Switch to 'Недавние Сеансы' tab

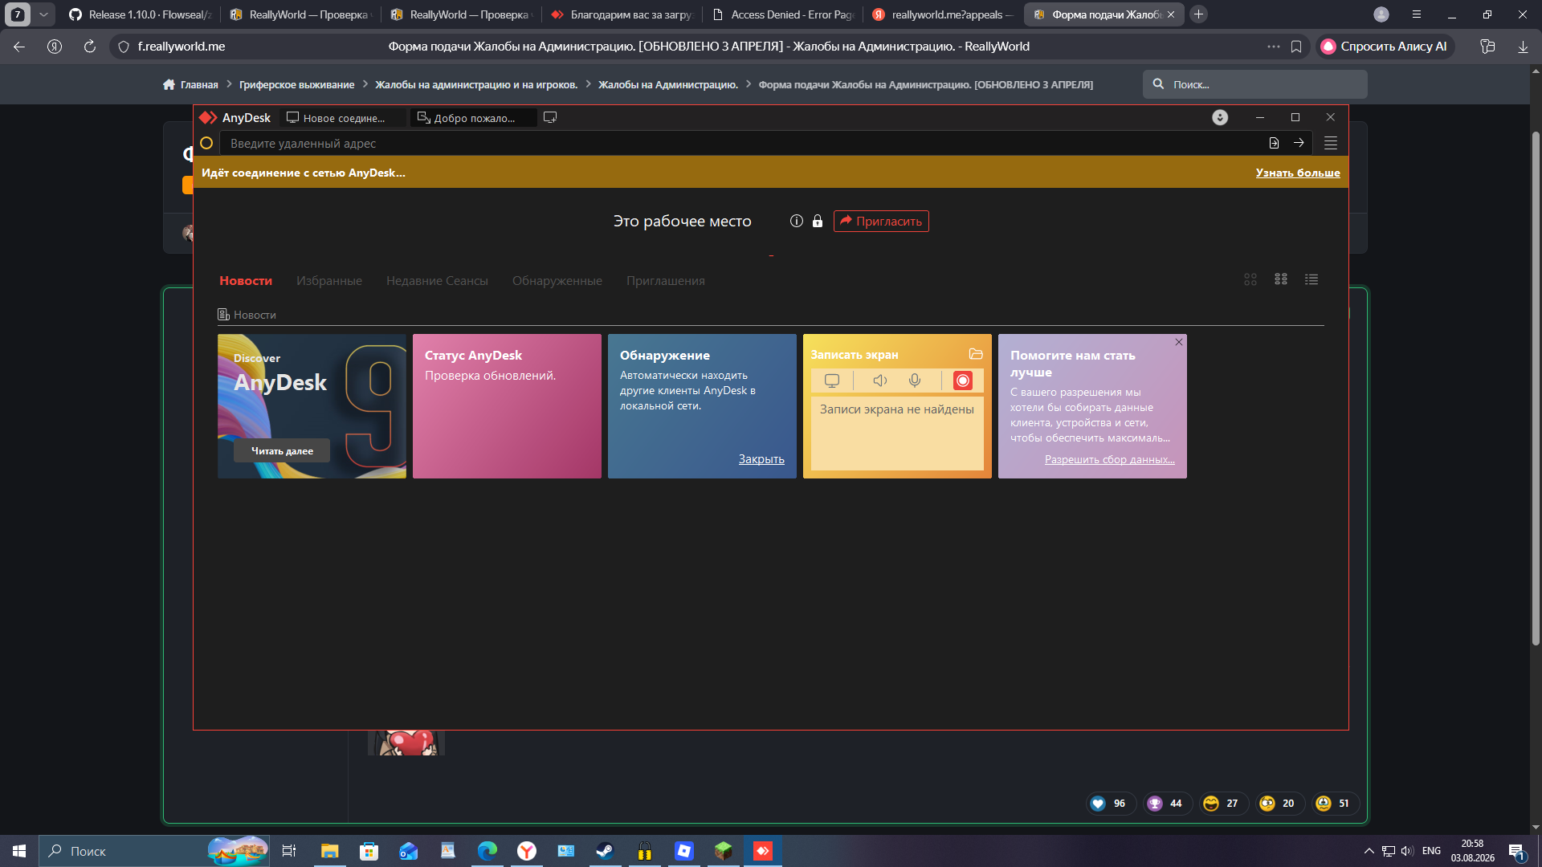(x=437, y=281)
